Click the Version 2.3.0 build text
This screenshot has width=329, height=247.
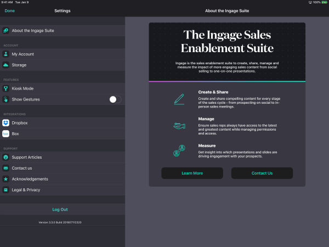[x=60, y=222]
